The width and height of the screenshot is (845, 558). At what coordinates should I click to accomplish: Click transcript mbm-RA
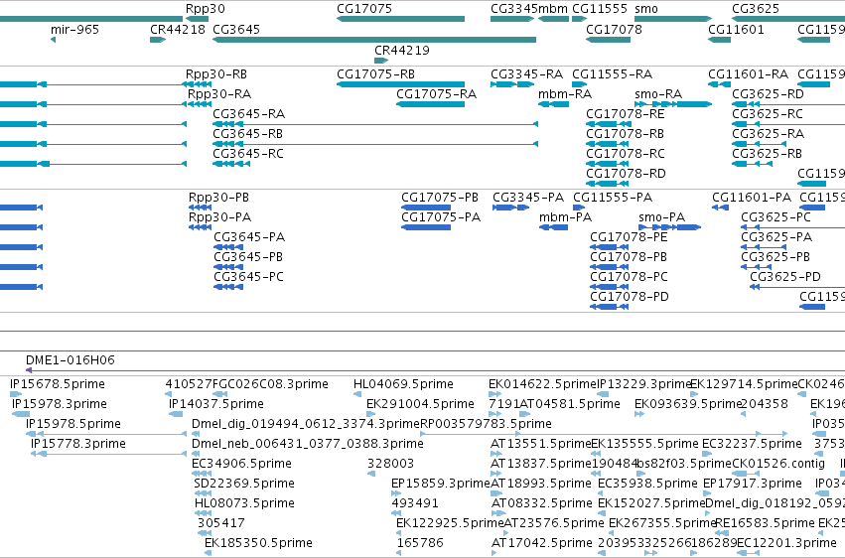click(565, 94)
